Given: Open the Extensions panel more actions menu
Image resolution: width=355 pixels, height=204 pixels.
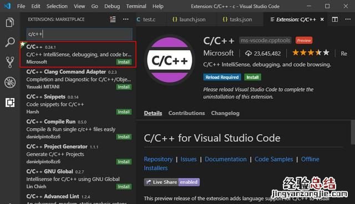Looking at the screenshot, I should pyautogui.click(x=126, y=19).
